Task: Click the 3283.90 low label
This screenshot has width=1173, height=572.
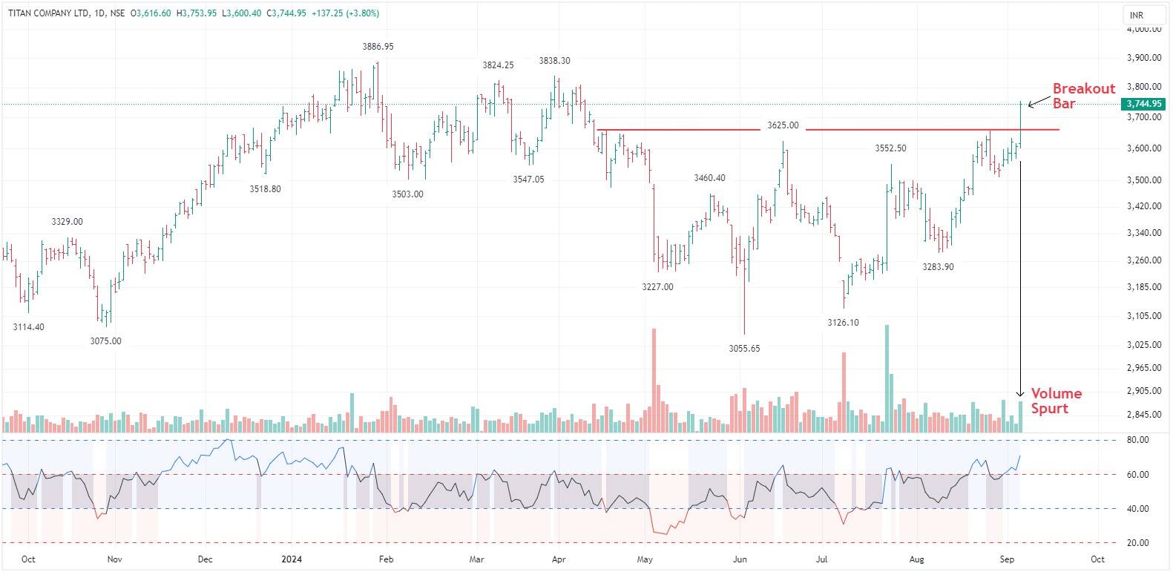Action: [x=939, y=267]
